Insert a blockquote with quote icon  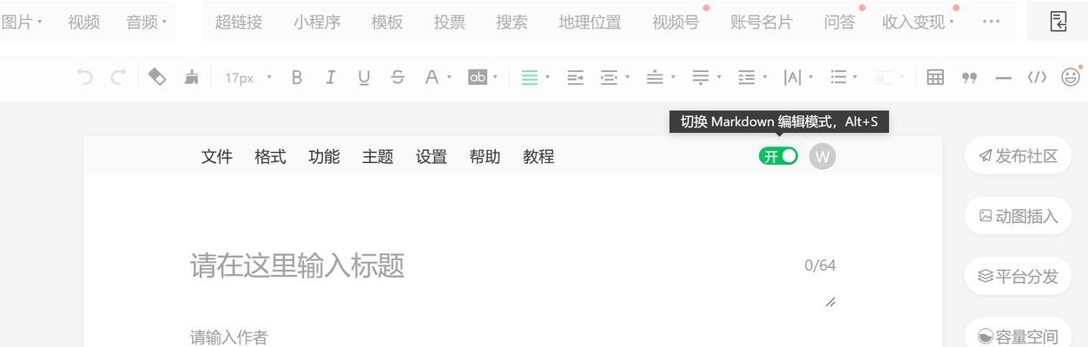[x=970, y=78]
